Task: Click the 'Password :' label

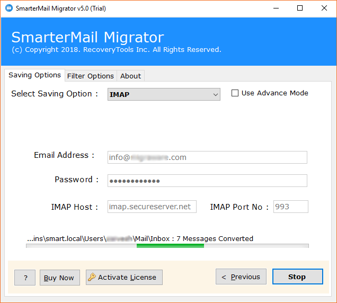Action: [76, 180]
